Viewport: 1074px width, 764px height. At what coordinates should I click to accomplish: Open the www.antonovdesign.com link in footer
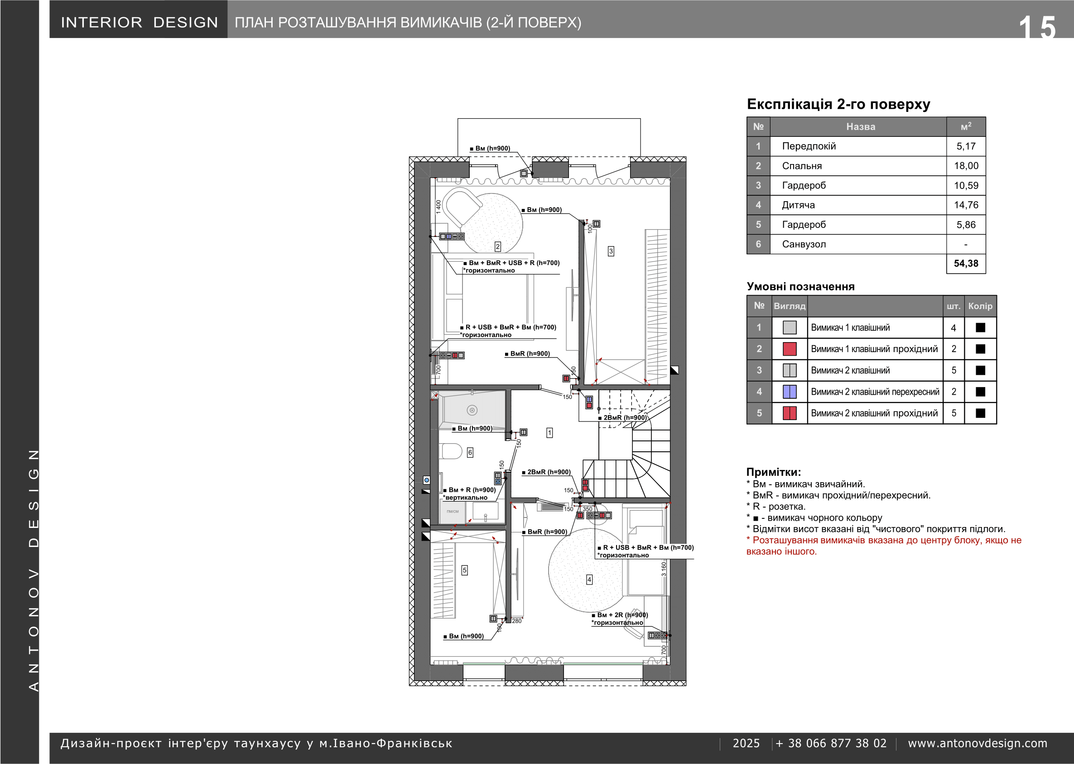pos(978,743)
